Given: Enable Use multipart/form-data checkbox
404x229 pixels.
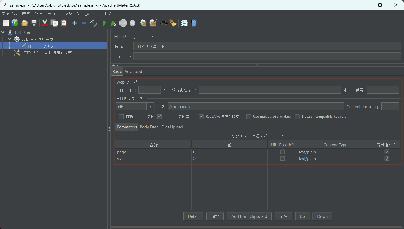Looking at the screenshot, I should tap(249, 116).
